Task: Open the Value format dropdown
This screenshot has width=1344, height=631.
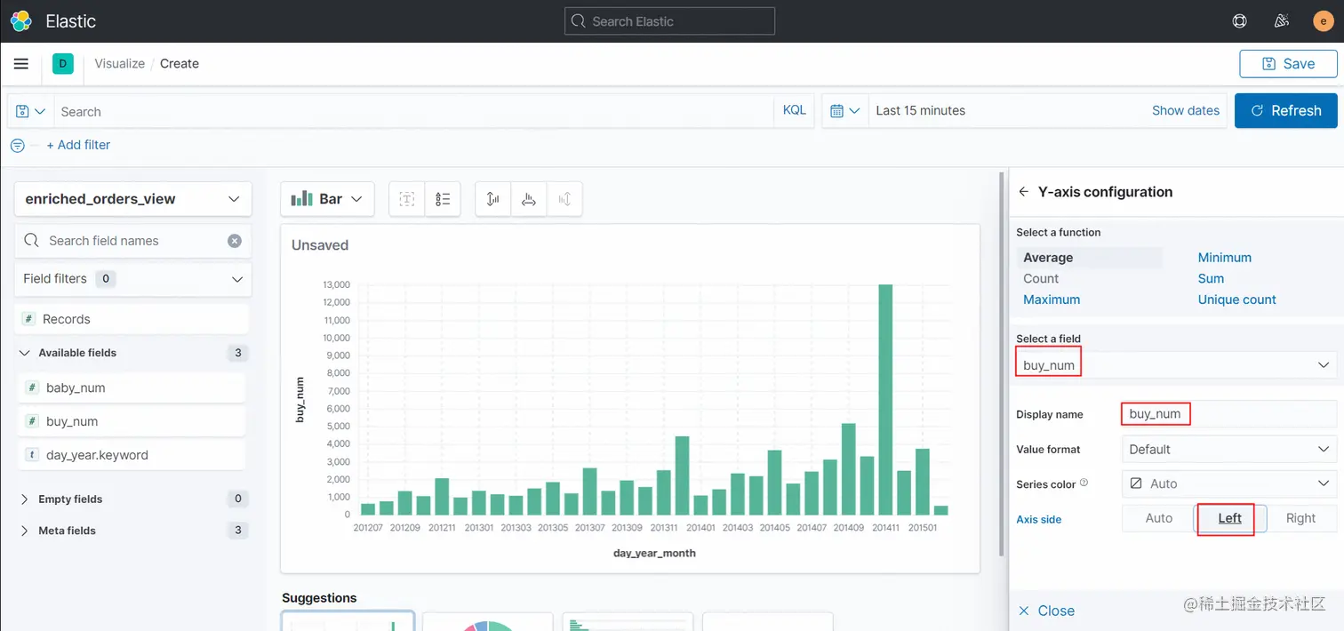Action: pos(1229,450)
